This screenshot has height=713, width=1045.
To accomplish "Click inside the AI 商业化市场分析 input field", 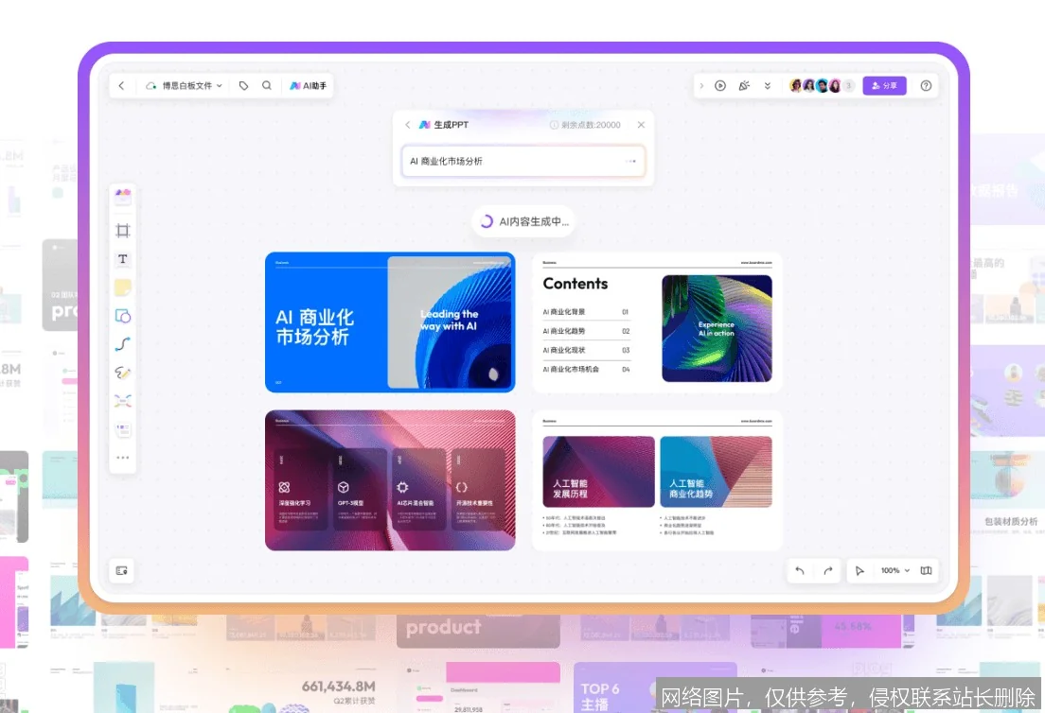I will point(523,161).
